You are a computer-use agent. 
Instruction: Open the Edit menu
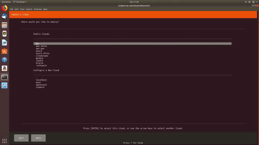coord(17,9)
